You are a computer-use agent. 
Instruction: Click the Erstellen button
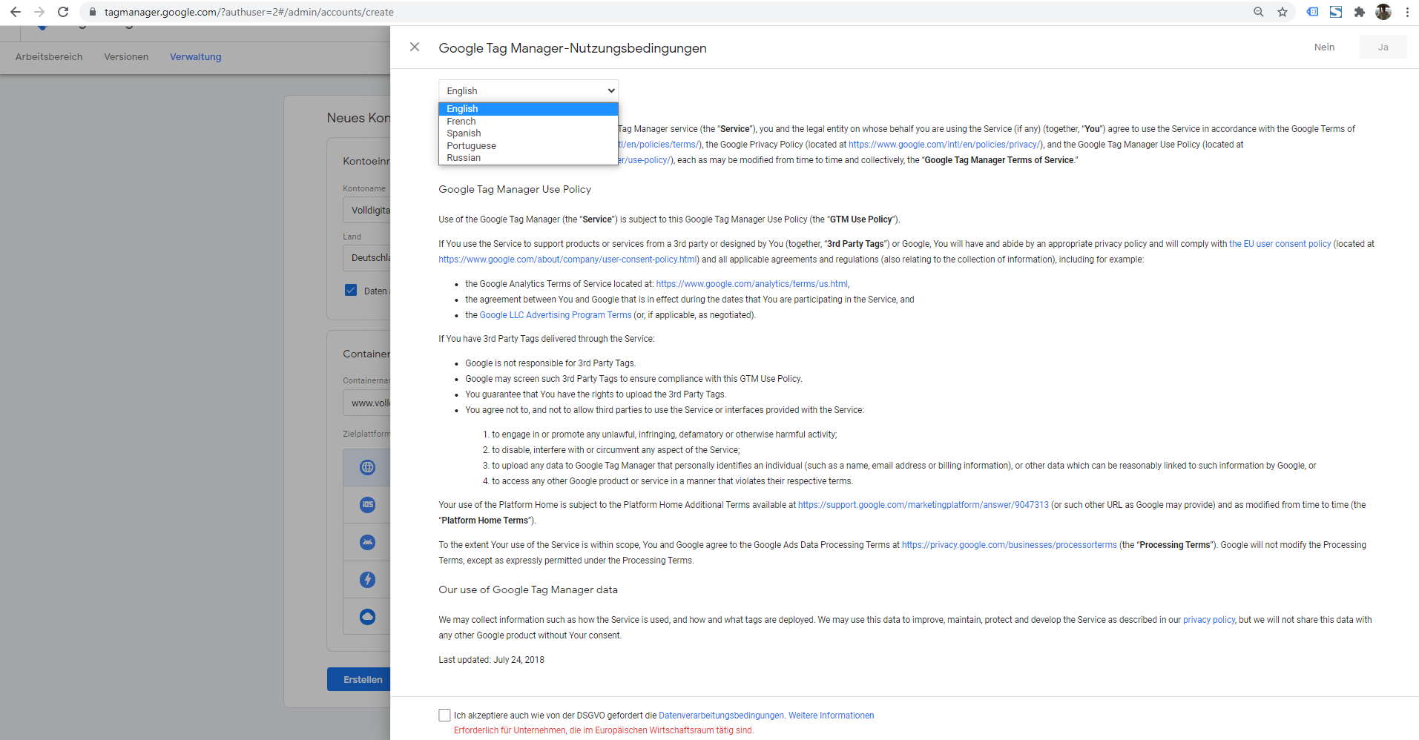click(x=359, y=679)
